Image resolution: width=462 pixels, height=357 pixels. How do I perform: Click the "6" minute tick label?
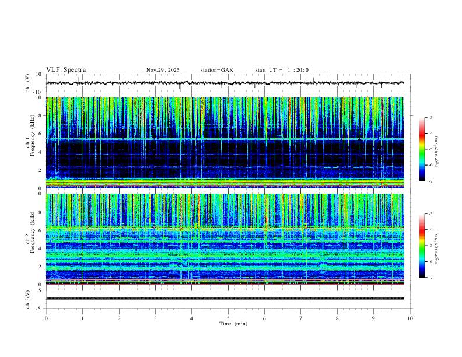264,318
